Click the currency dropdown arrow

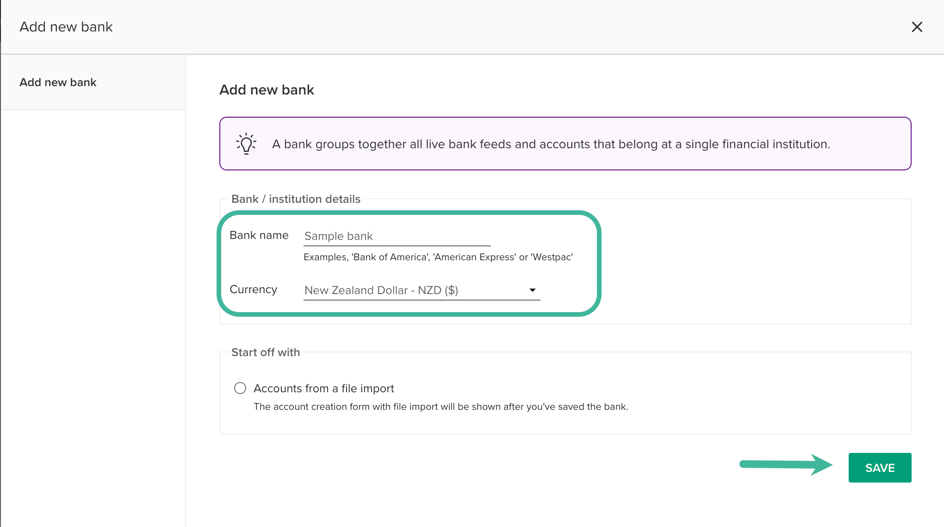[532, 290]
